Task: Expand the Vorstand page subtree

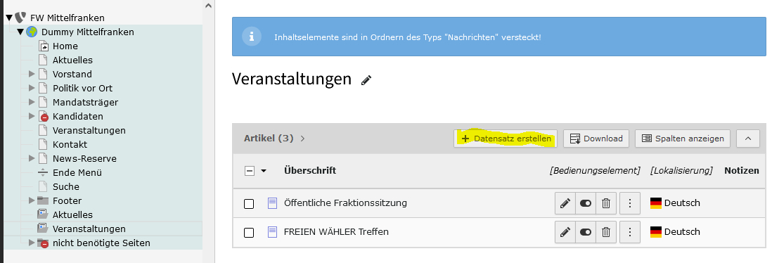Action: (x=32, y=74)
